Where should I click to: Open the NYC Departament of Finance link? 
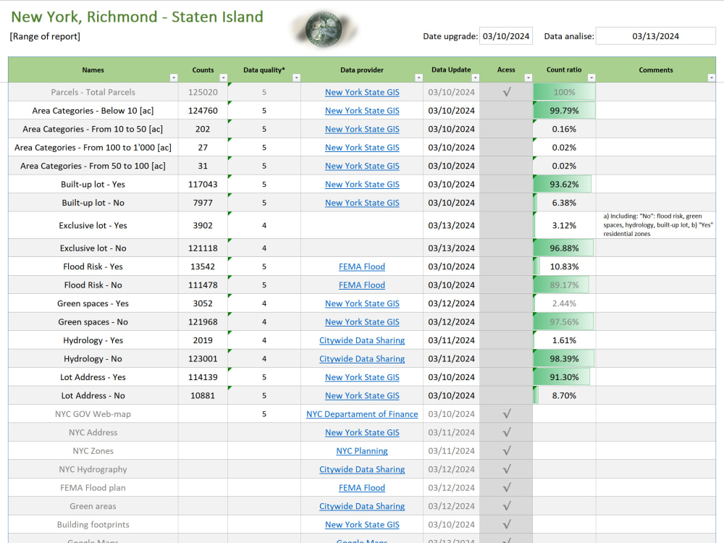tap(362, 413)
